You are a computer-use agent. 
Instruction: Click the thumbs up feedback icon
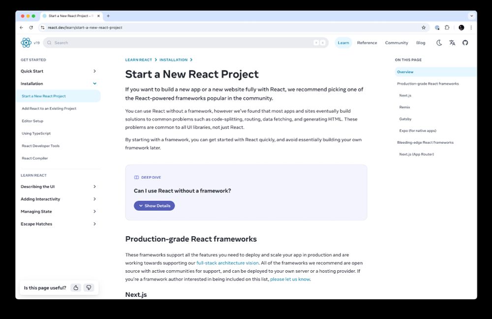click(76, 287)
